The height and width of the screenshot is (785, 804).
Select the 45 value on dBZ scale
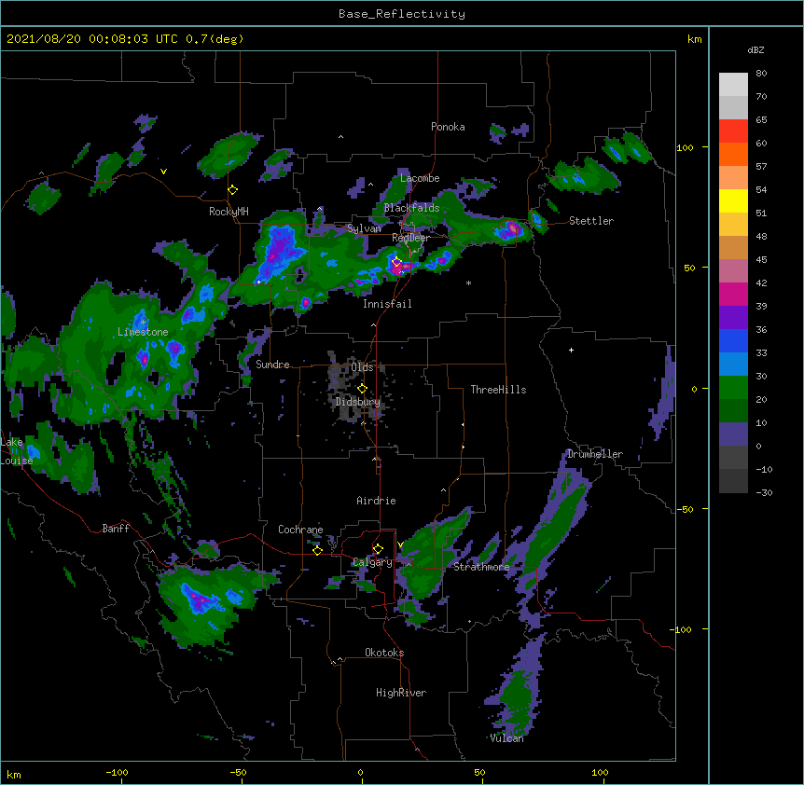[761, 260]
